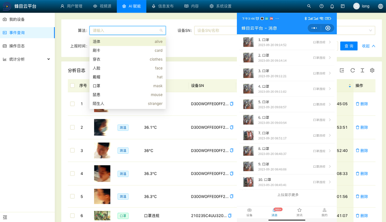Click the more dots in mini-program header
This screenshot has height=222, width=386.
pyautogui.click(x=314, y=28)
